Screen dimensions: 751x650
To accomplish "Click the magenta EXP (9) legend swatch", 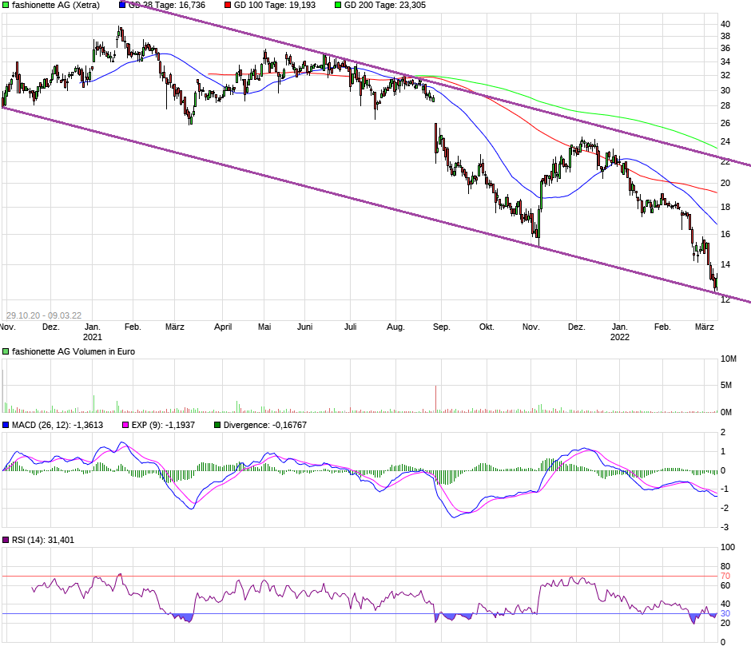I will (x=125, y=425).
